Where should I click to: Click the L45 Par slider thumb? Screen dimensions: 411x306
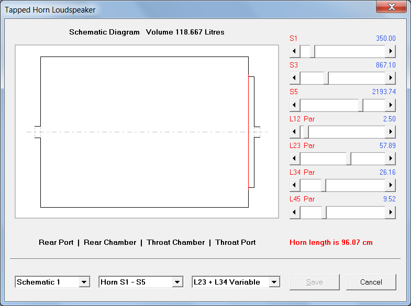click(324, 212)
